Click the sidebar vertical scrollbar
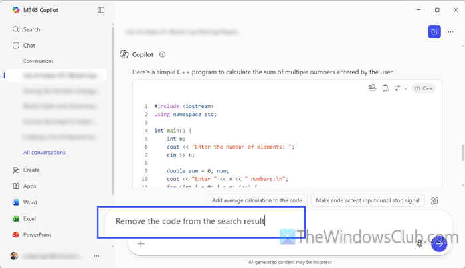This screenshot has width=465, height=268. [113, 109]
